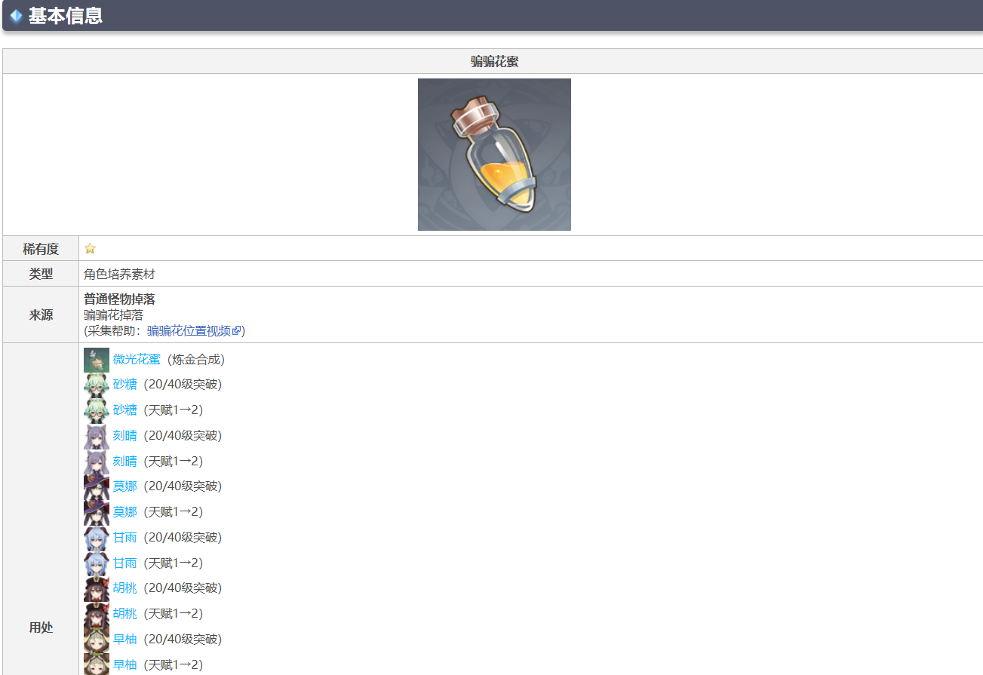Click the 角色培养素材 type value

119,274
